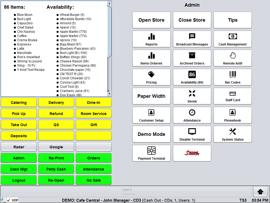The height and width of the screenshot is (203, 270).
Task: Open Archived Orders box icon
Action: tap(192, 58)
